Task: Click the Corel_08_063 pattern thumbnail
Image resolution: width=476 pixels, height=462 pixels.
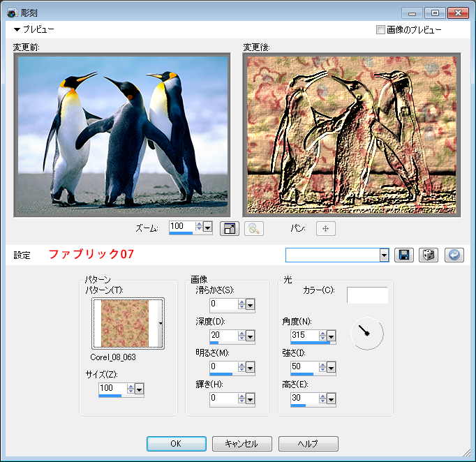Action: pos(125,323)
